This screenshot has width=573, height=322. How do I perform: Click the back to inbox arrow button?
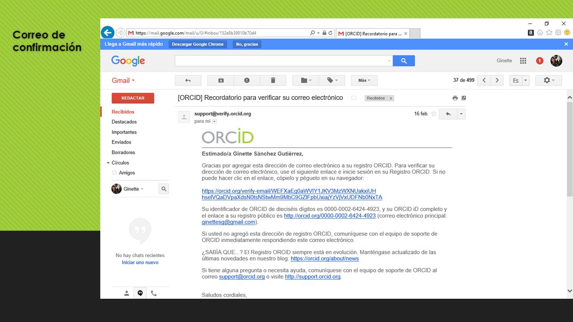click(188, 80)
